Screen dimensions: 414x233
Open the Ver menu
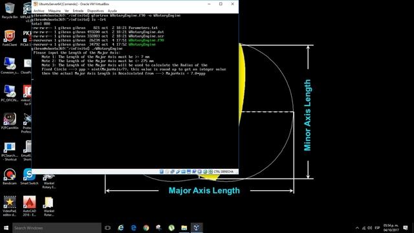pyautogui.click(x=67, y=11)
